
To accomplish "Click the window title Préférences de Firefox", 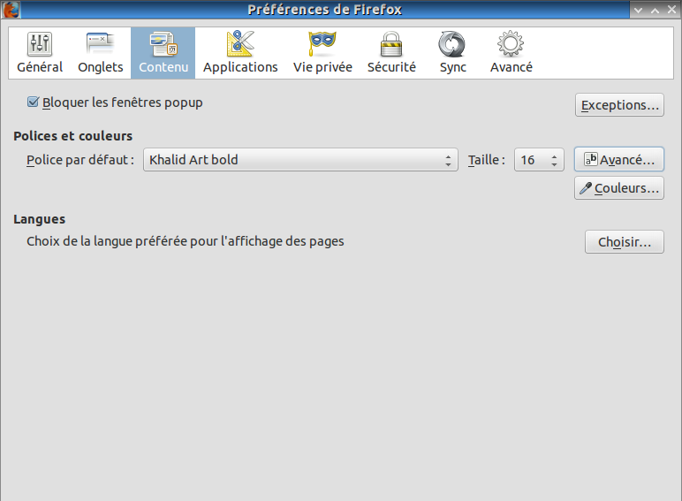I will tap(324, 10).
